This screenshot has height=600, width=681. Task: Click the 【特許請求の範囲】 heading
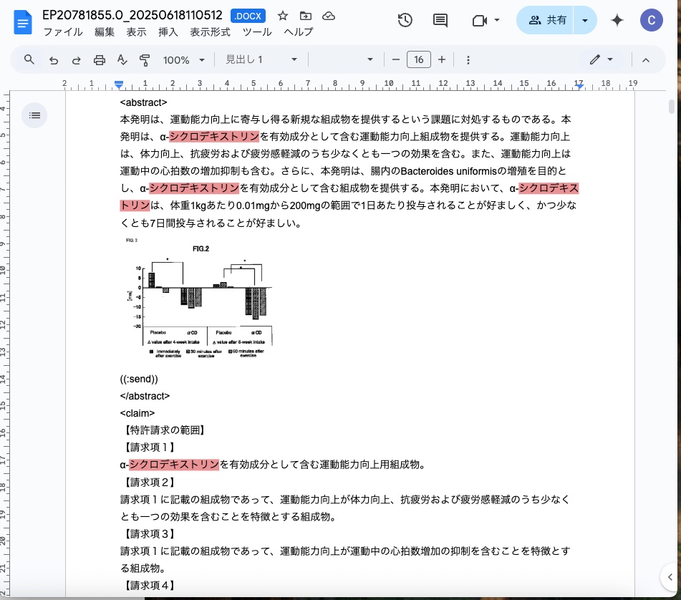tap(164, 430)
